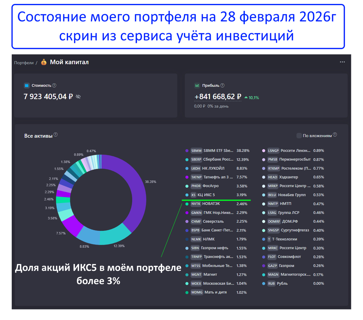Screen dimensions: 363x320
Task: Select the SBMM ticker badge
Action: 196,150
